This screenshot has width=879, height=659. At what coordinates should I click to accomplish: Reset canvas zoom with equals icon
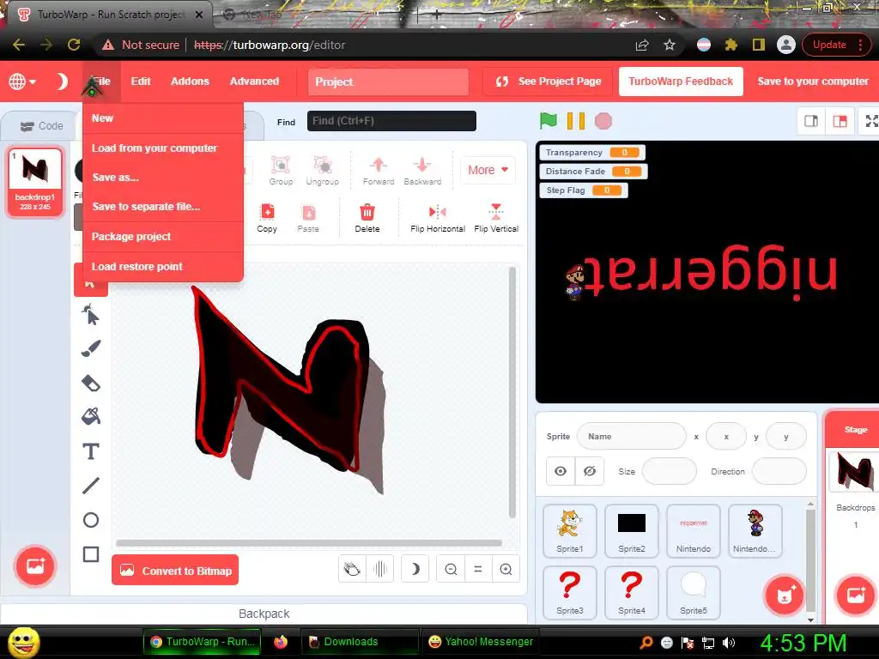coord(478,570)
